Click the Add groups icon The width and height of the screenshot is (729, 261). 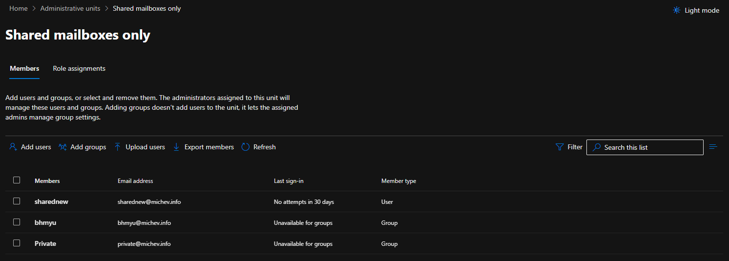[x=62, y=147]
